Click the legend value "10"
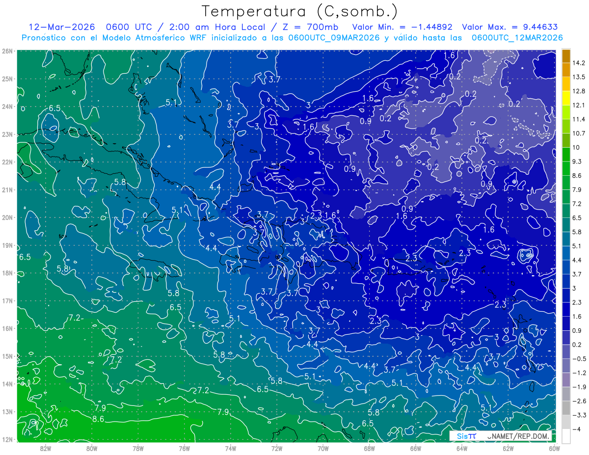Screen dimensions: 589x455 coord(576,148)
